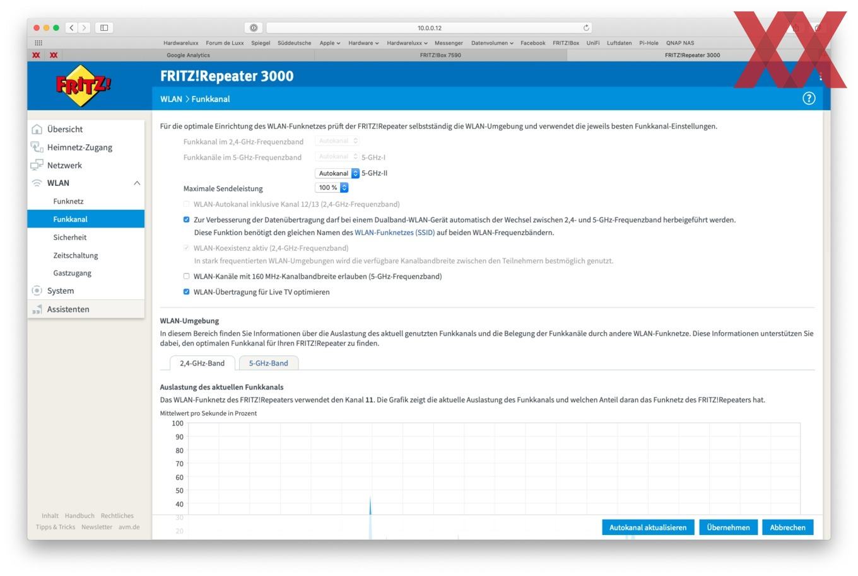Open the Hardware bookmarks folder dropdown
Viewport: 858px width, 576px height.
tap(363, 43)
